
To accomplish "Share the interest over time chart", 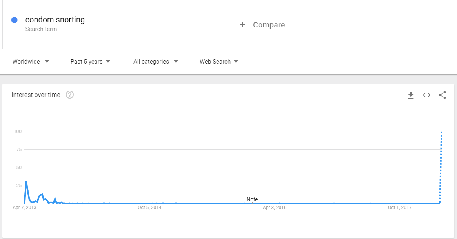I will 442,95.
